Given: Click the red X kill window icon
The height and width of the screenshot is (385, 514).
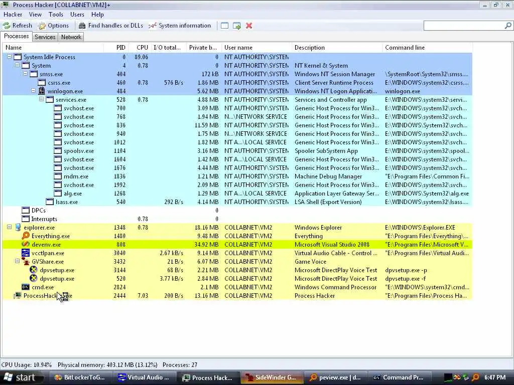Looking at the screenshot, I should (x=249, y=26).
